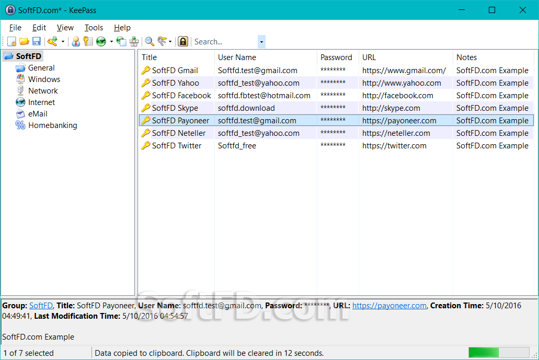This screenshot has height=360, width=539.
Task: Click the Open database folder icon
Action: point(24,42)
